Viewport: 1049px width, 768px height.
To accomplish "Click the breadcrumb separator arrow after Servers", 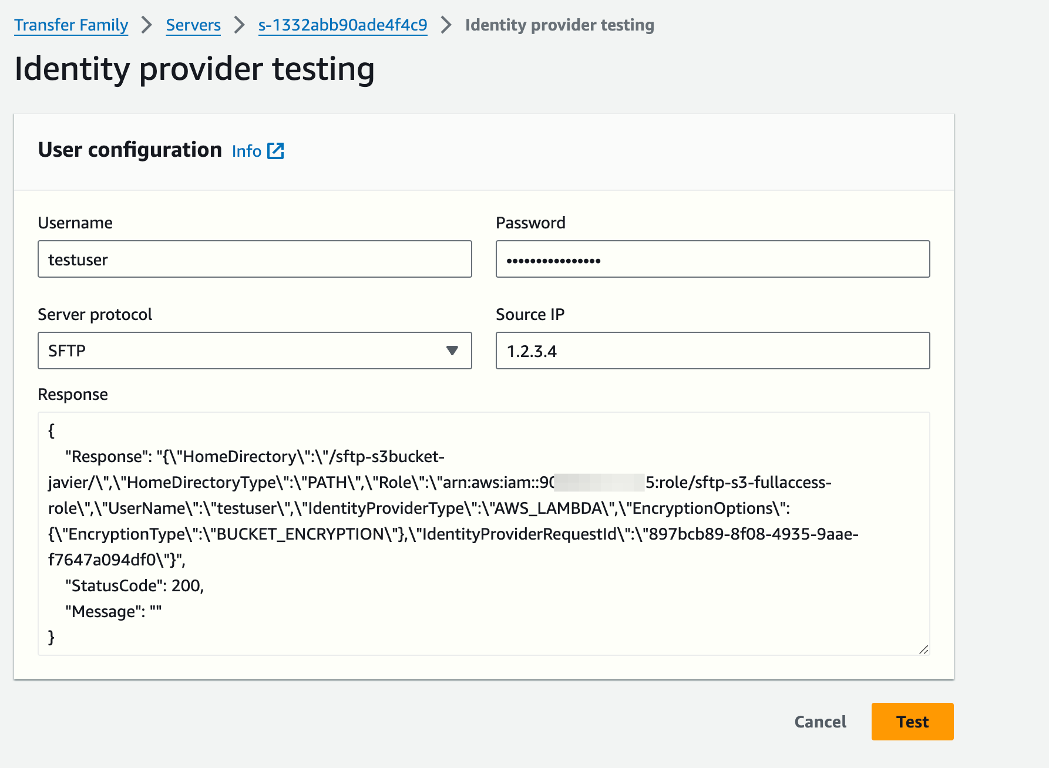I will pos(240,25).
